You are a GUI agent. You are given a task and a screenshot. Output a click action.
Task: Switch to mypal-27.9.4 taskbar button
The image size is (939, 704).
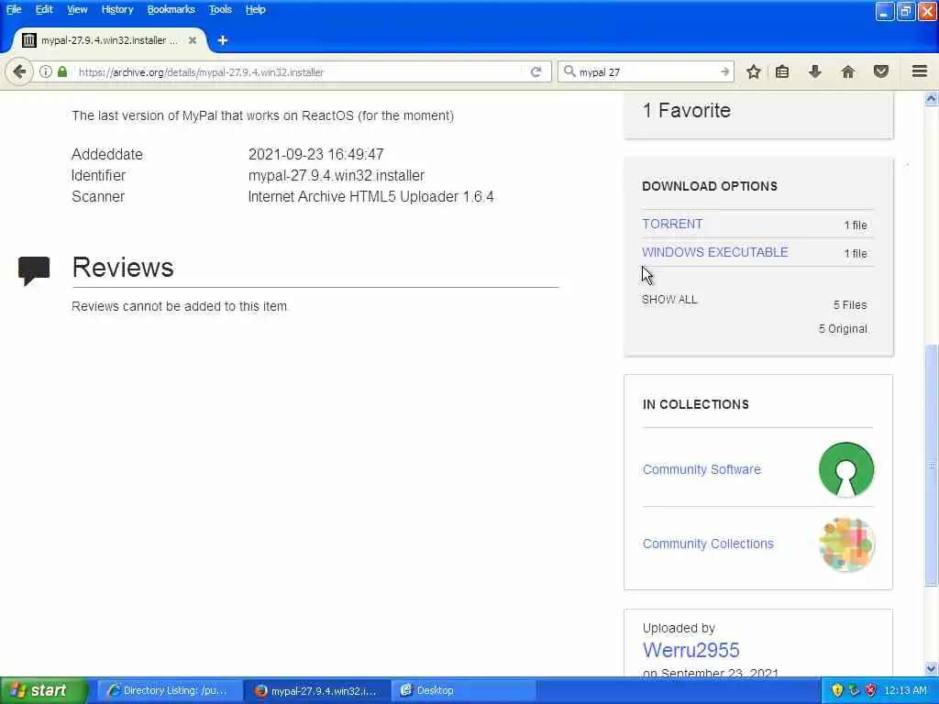(317, 690)
